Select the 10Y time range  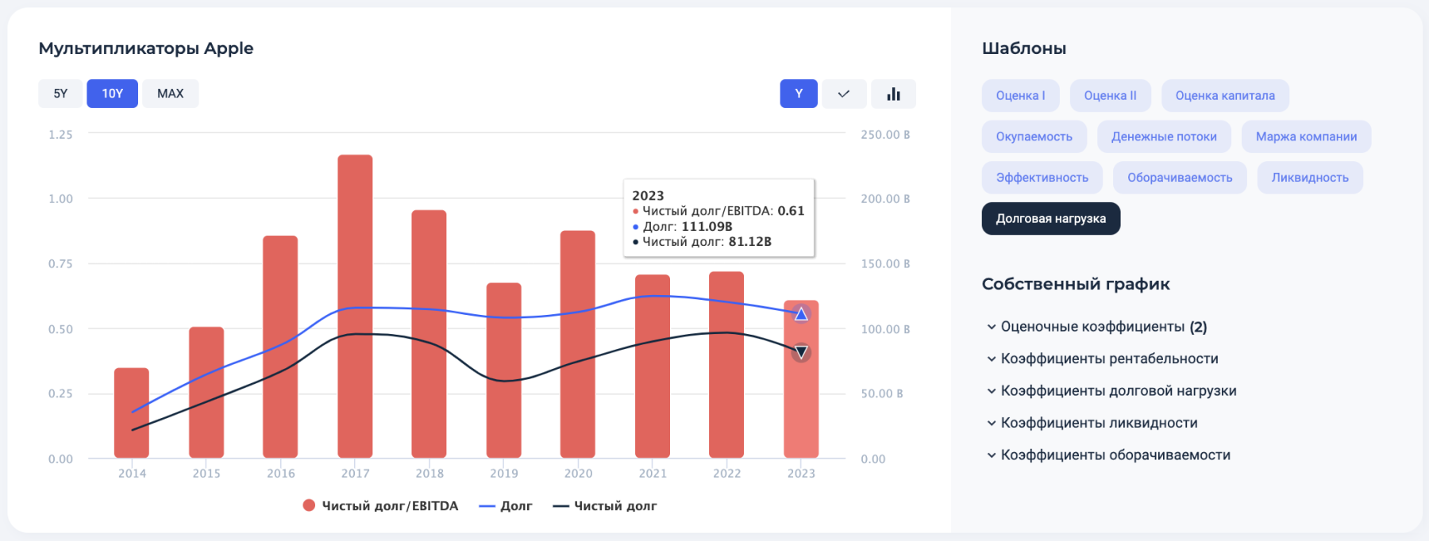point(112,94)
